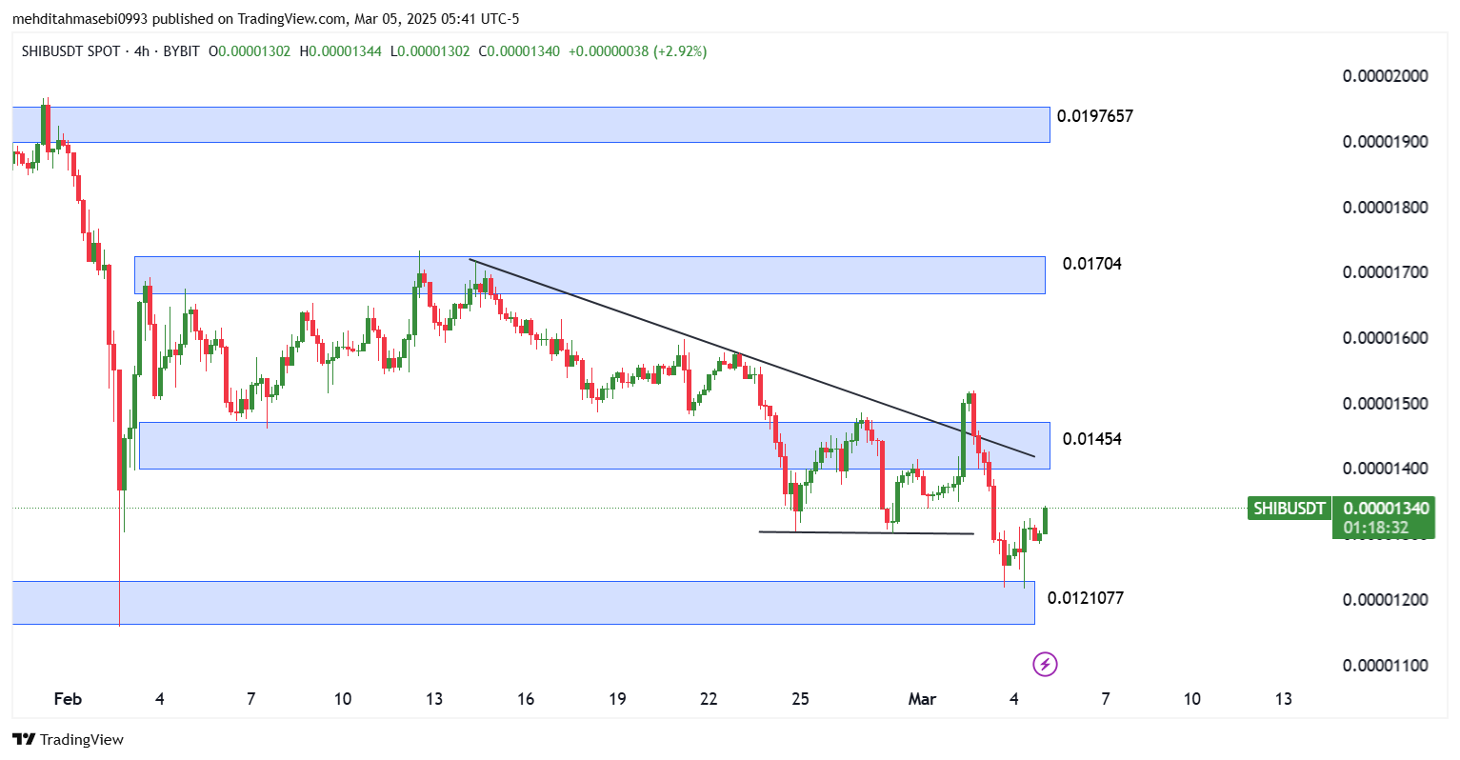The image size is (1460, 760).
Task: Select the short horizontal support line
Action: [x=866, y=532]
